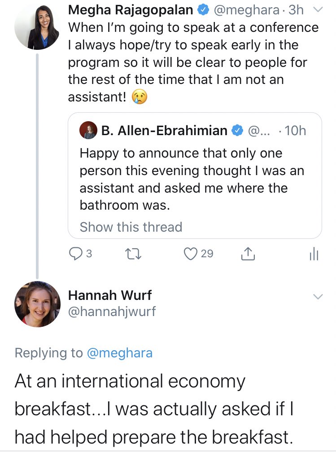View tweet activity analytics bars icon
Screen dimensions: 336x453
(314, 255)
